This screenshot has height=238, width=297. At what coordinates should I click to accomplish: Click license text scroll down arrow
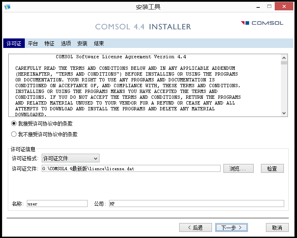click(x=284, y=113)
